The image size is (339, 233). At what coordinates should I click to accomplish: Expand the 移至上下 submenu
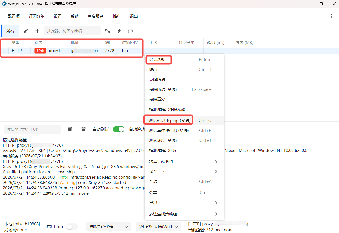point(184,172)
